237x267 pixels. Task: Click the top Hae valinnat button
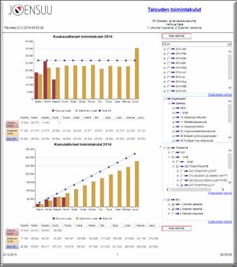[176, 36]
